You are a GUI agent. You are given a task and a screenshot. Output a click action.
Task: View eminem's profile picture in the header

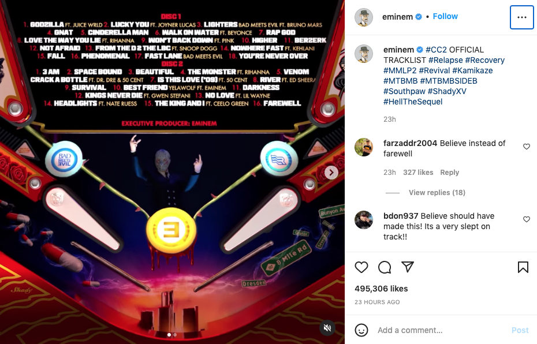(363, 17)
